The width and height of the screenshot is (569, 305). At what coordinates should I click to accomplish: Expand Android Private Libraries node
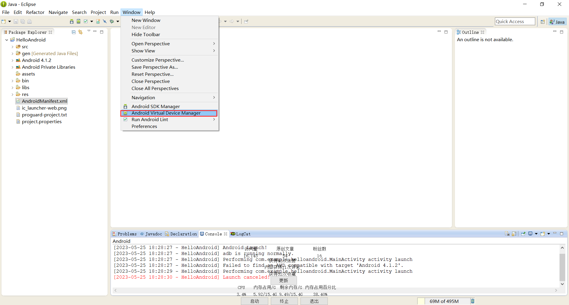coord(12,67)
